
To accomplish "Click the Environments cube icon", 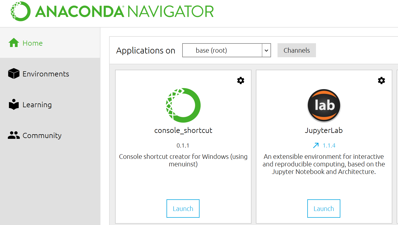I will pyautogui.click(x=14, y=74).
